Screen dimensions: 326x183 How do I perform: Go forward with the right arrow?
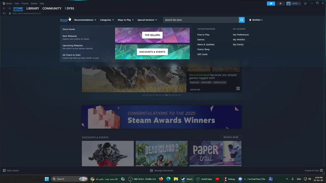click(9, 8)
